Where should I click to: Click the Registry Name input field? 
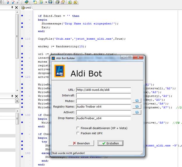pyautogui.click(x=104, y=107)
